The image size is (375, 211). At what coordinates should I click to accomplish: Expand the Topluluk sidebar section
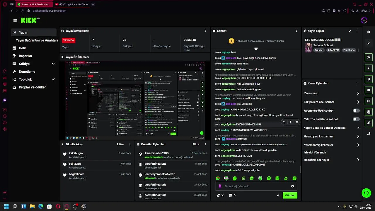click(53, 79)
